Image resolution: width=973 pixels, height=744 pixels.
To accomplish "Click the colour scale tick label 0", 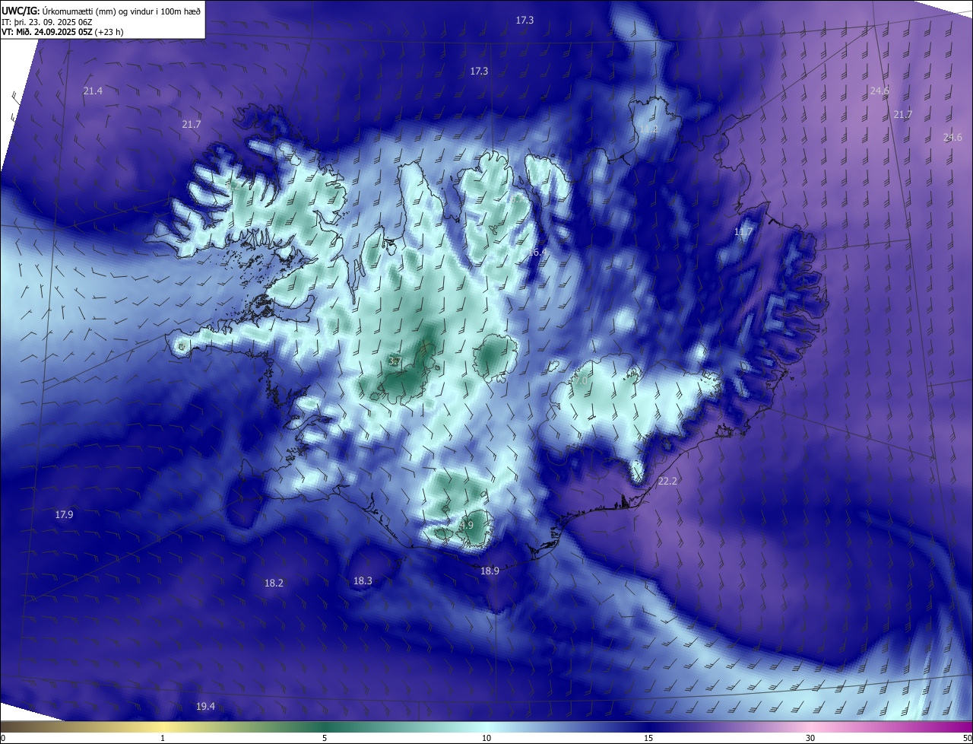I will point(3,738).
